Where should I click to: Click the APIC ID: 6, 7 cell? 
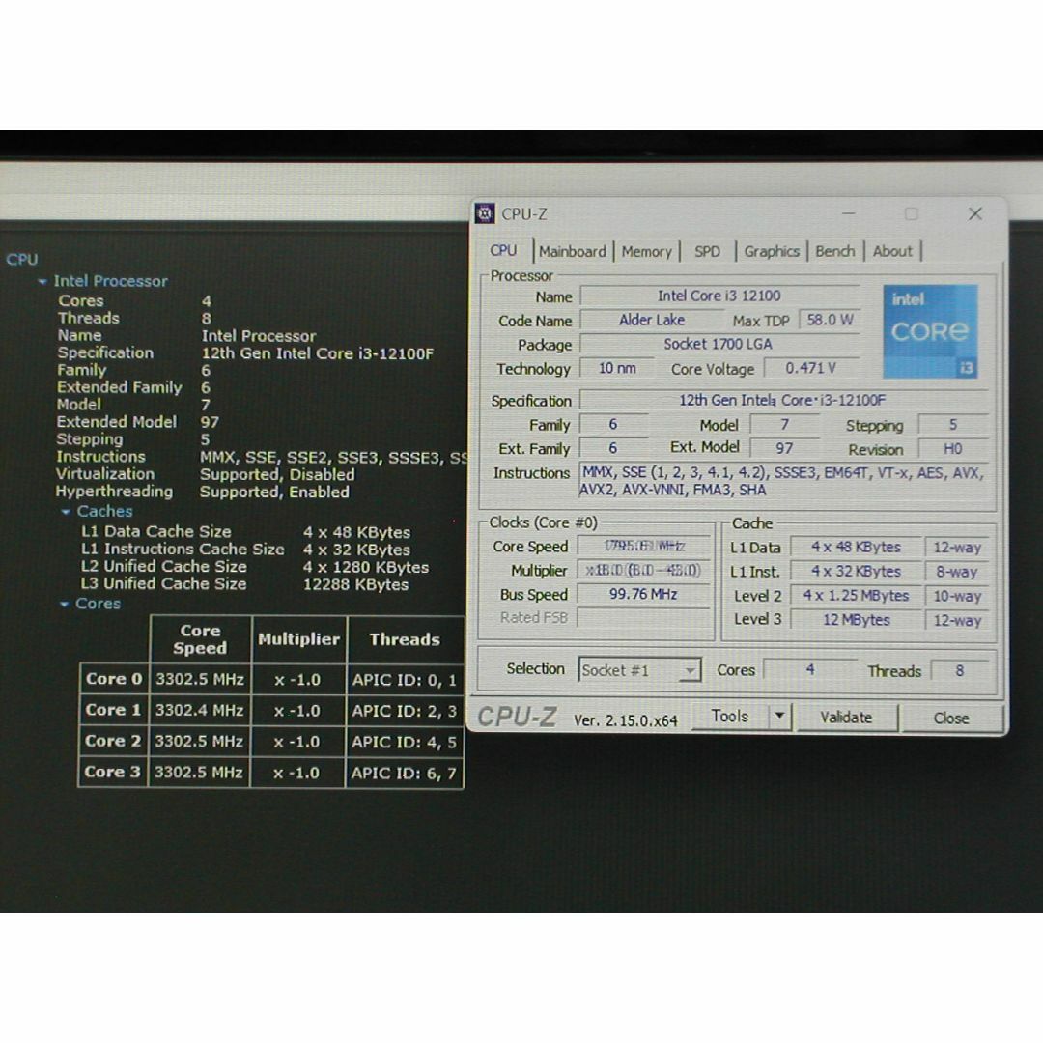tap(404, 773)
